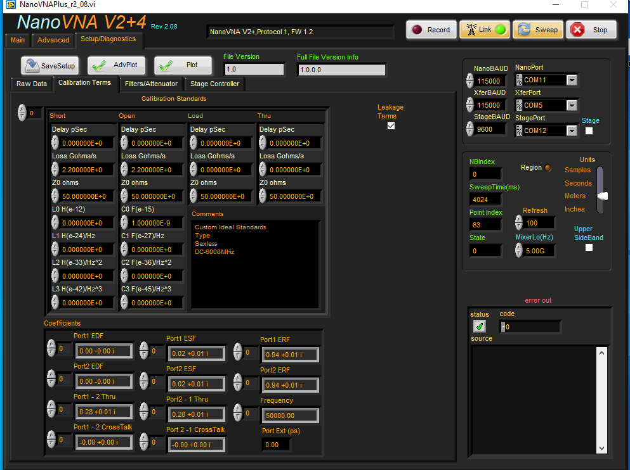The image size is (630, 470).
Task: Click the Plot button
Action: [183, 65]
